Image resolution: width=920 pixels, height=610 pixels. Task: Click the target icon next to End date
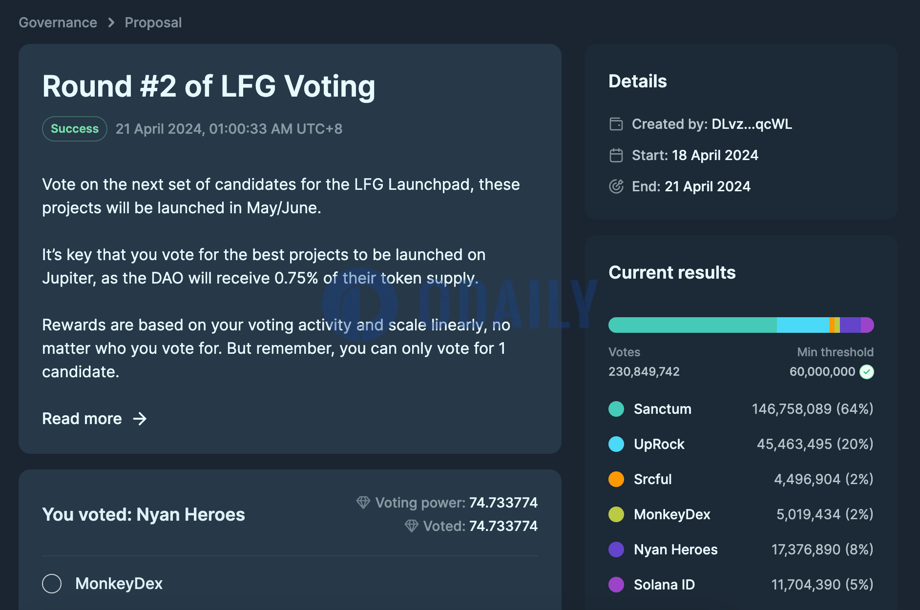click(x=616, y=186)
